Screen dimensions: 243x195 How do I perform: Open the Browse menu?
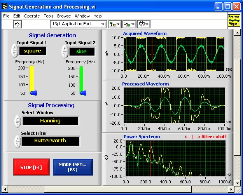pyautogui.click(x=64, y=16)
